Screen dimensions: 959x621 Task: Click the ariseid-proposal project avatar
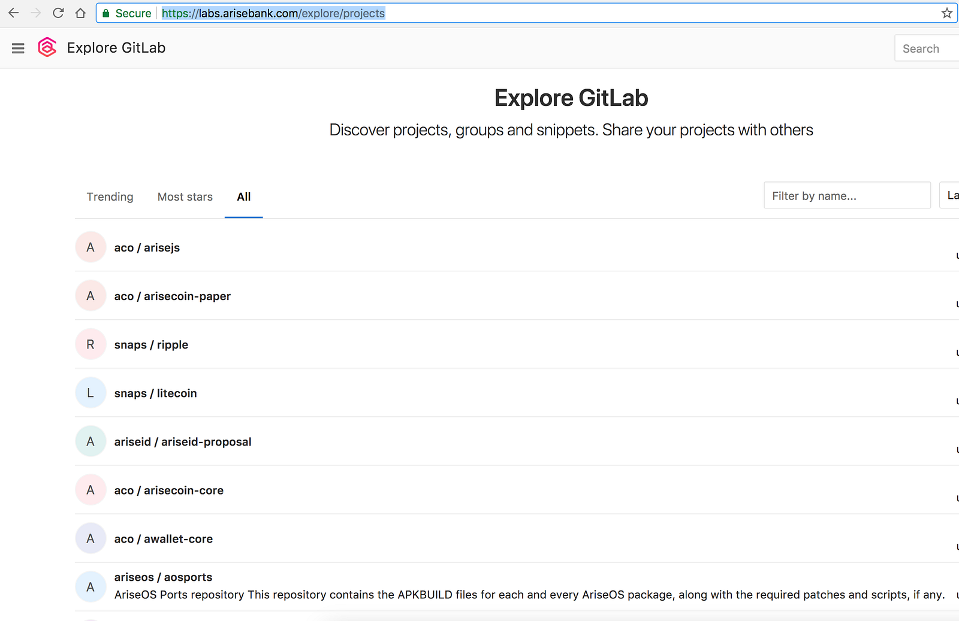[91, 441]
